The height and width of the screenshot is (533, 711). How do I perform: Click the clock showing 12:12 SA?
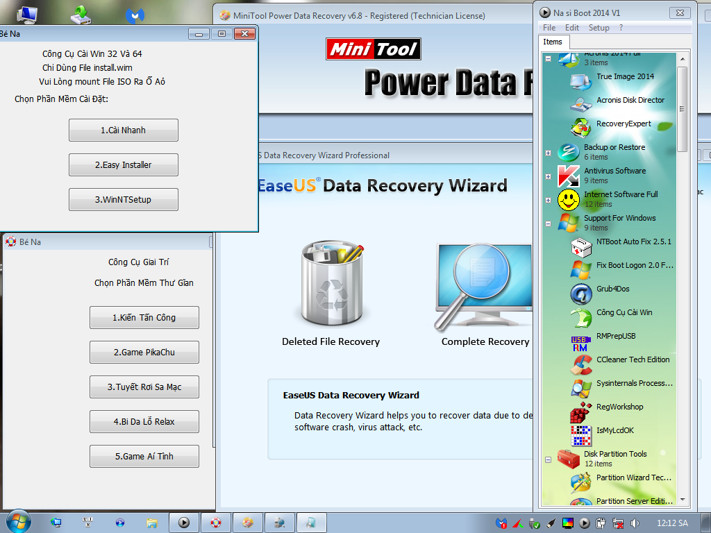coord(672,523)
